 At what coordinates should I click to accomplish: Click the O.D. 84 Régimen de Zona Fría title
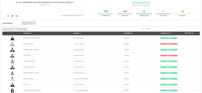[45, 3]
